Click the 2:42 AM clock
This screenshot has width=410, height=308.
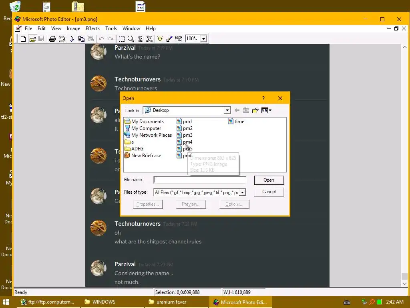pyautogui.click(x=394, y=302)
